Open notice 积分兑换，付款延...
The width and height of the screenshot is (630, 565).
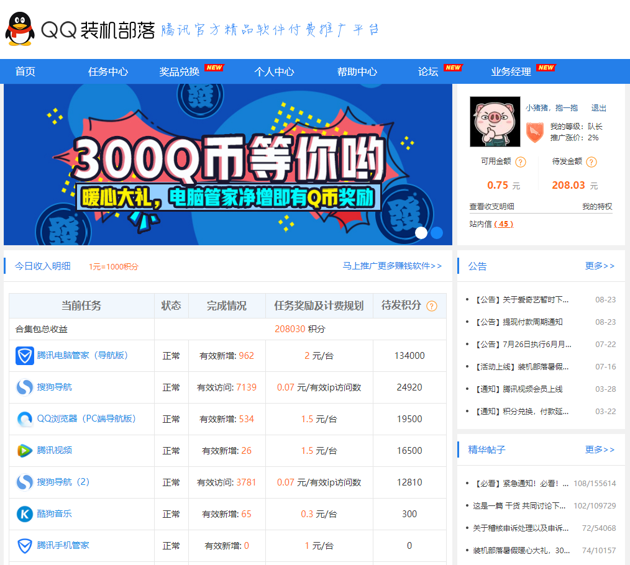pos(521,412)
